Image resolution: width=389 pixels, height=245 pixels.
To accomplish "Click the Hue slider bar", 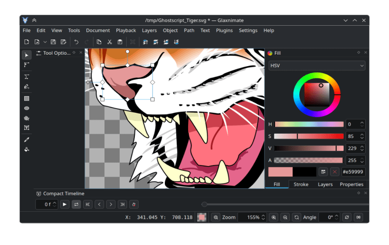I will pos(309,124).
